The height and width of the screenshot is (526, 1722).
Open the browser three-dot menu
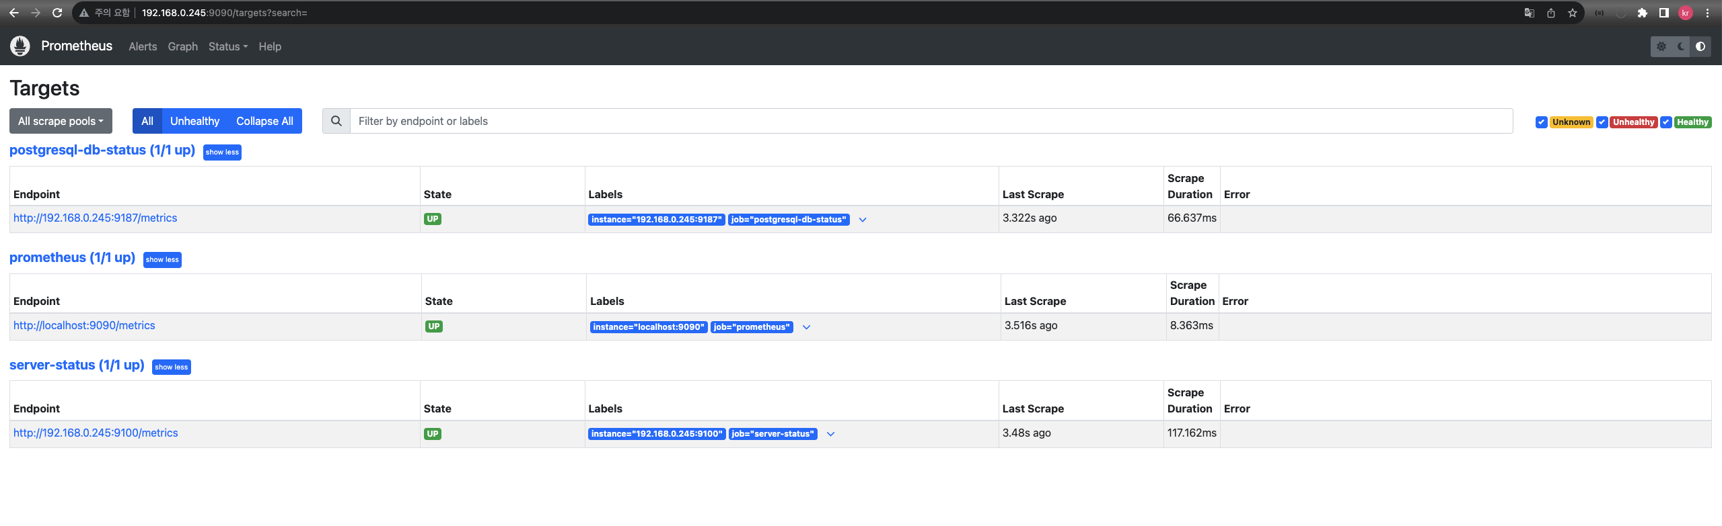[x=1707, y=13]
